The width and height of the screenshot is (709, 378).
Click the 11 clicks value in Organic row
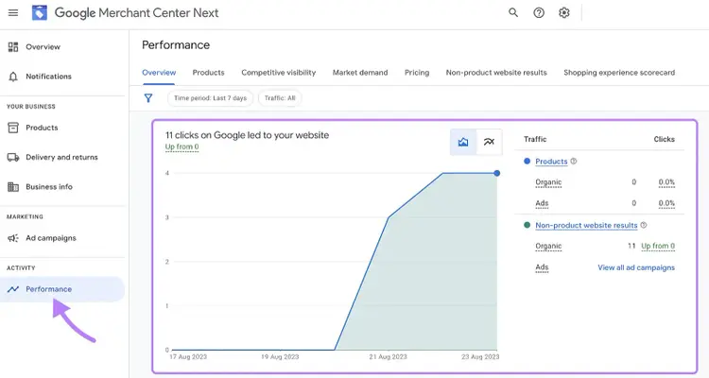click(x=631, y=246)
